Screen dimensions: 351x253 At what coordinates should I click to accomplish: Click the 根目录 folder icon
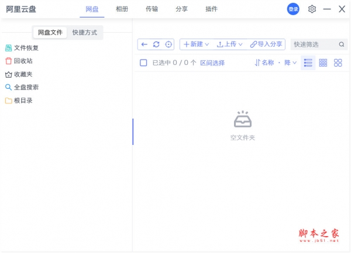coord(9,101)
